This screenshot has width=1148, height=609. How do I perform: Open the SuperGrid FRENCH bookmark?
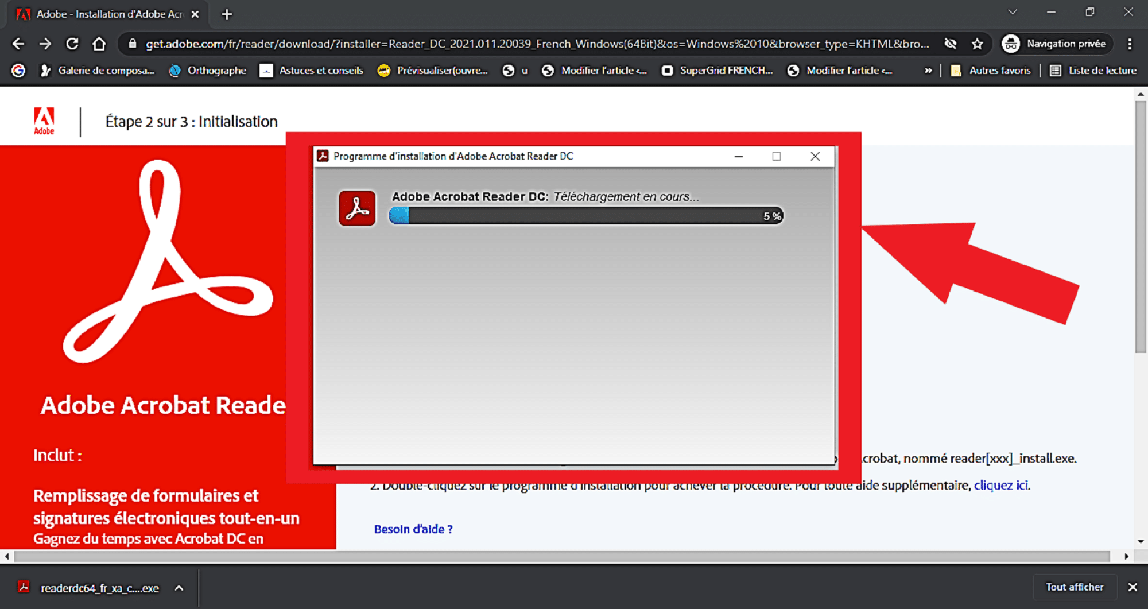pyautogui.click(x=717, y=70)
